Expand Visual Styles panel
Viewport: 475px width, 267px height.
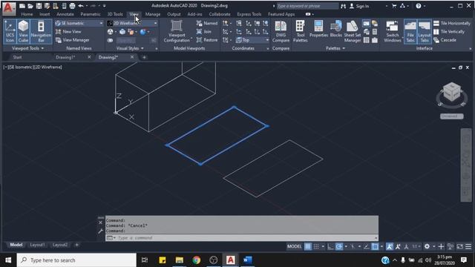point(130,48)
